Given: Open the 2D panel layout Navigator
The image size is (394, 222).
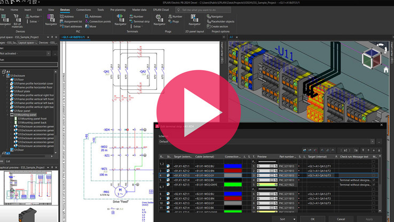Looking at the screenshot, I should [x=194, y=20].
